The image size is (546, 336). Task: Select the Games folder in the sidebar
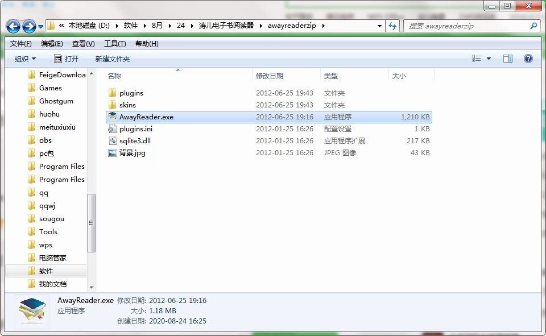(x=51, y=88)
